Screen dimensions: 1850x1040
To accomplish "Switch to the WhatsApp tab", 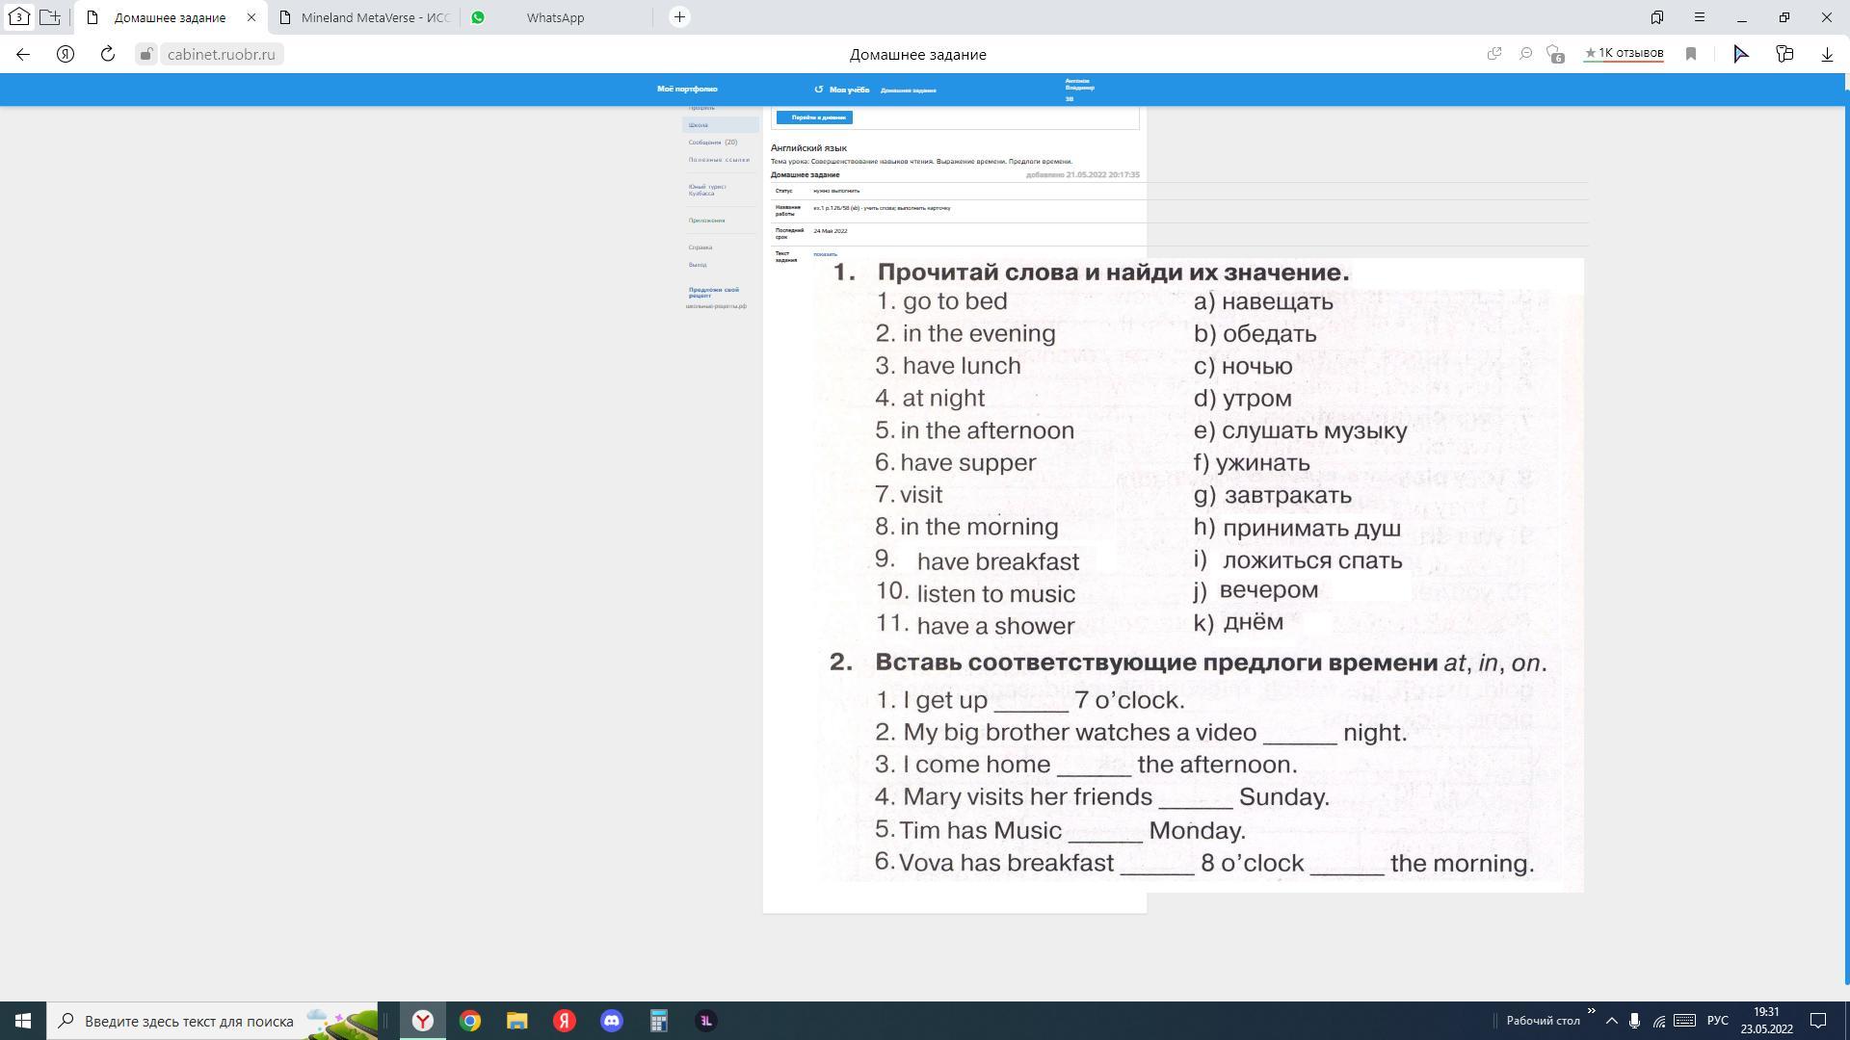I will [x=554, y=17].
